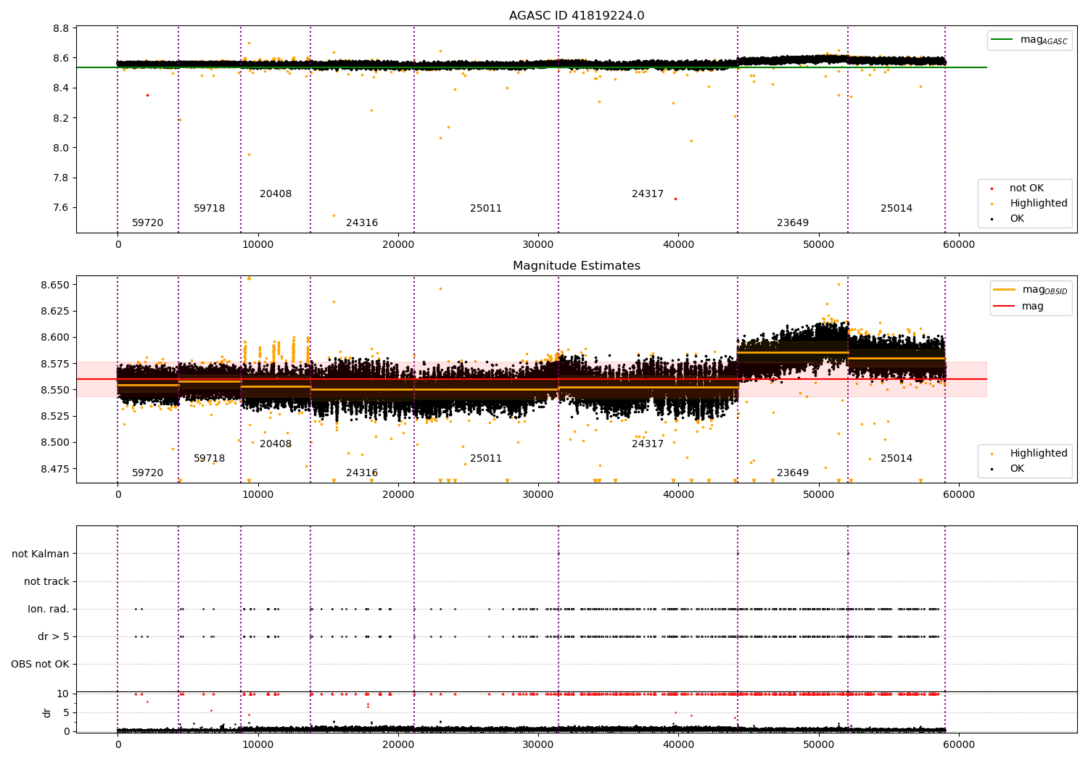
Task: Click 'Highlighted' legend entry in top plot
Action: click(1029, 204)
